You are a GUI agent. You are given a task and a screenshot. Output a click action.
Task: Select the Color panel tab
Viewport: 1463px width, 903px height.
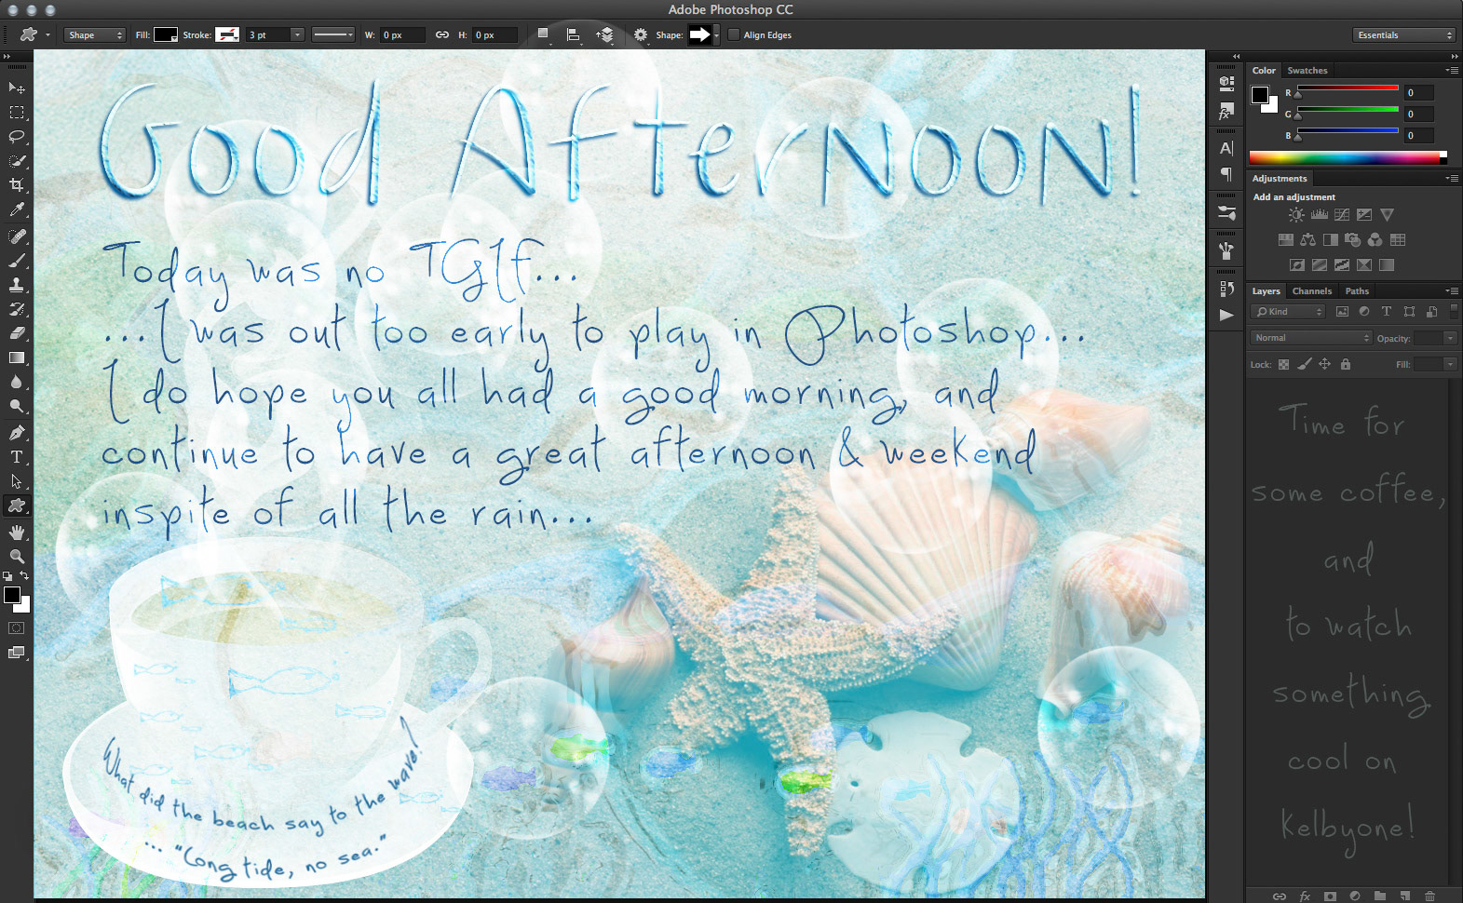pyautogui.click(x=1264, y=71)
